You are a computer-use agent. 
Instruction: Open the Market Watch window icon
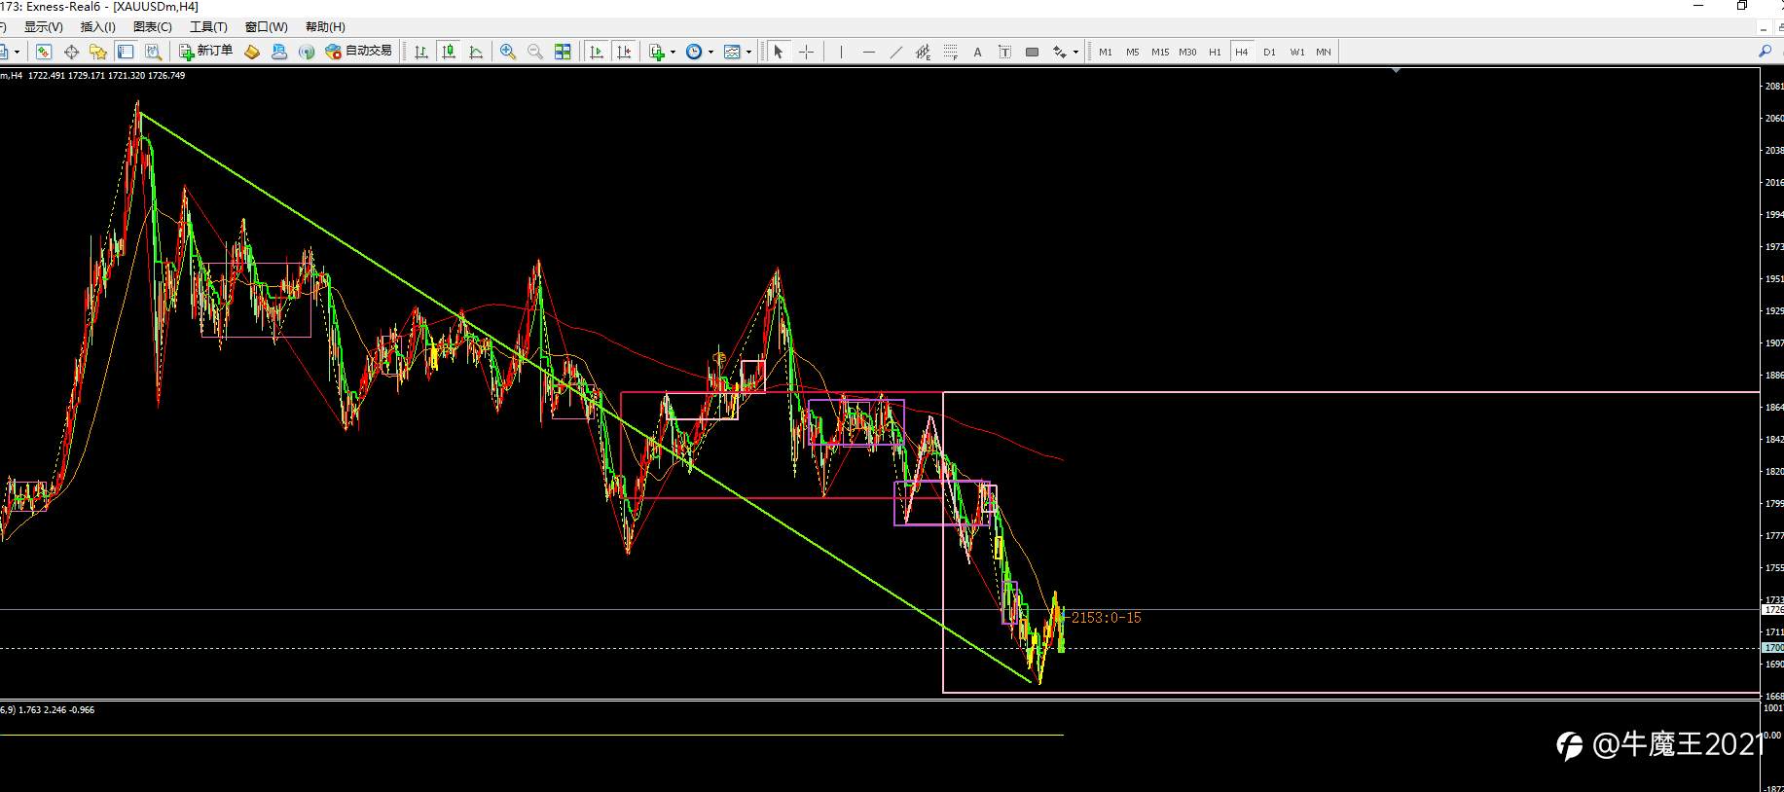[x=44, y=52]
